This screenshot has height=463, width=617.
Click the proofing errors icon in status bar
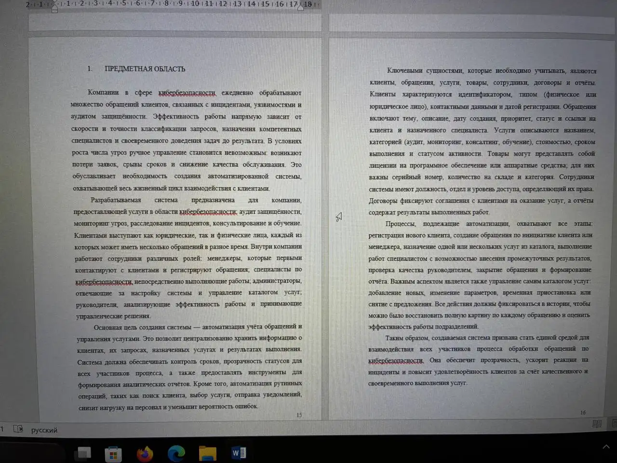pos(18,429)
